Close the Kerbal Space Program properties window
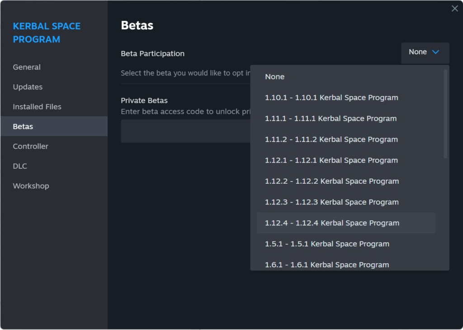463x330 pixels. point(455,9)
